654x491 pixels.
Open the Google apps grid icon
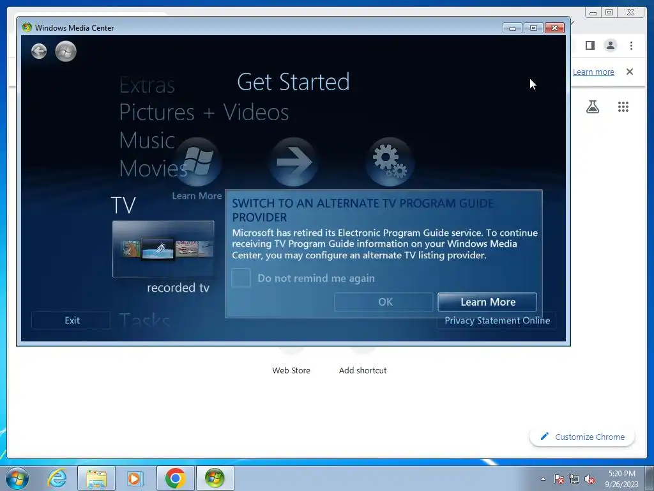click(623, 107)
